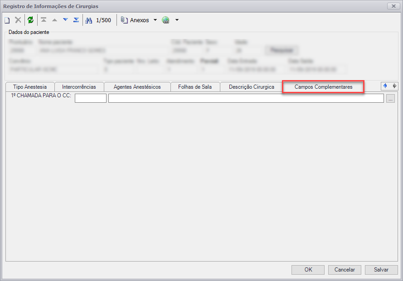Go to last record arrow icon
The image size is (403, 281).
coord(76,20)
